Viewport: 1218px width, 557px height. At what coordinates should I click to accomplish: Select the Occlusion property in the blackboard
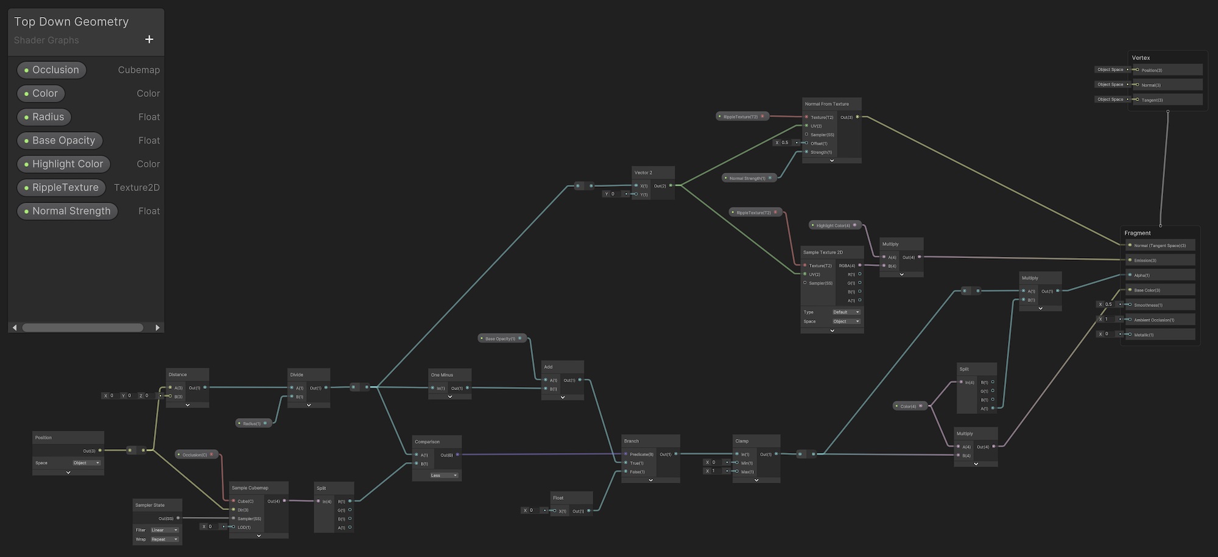click(x=52, y=70)
